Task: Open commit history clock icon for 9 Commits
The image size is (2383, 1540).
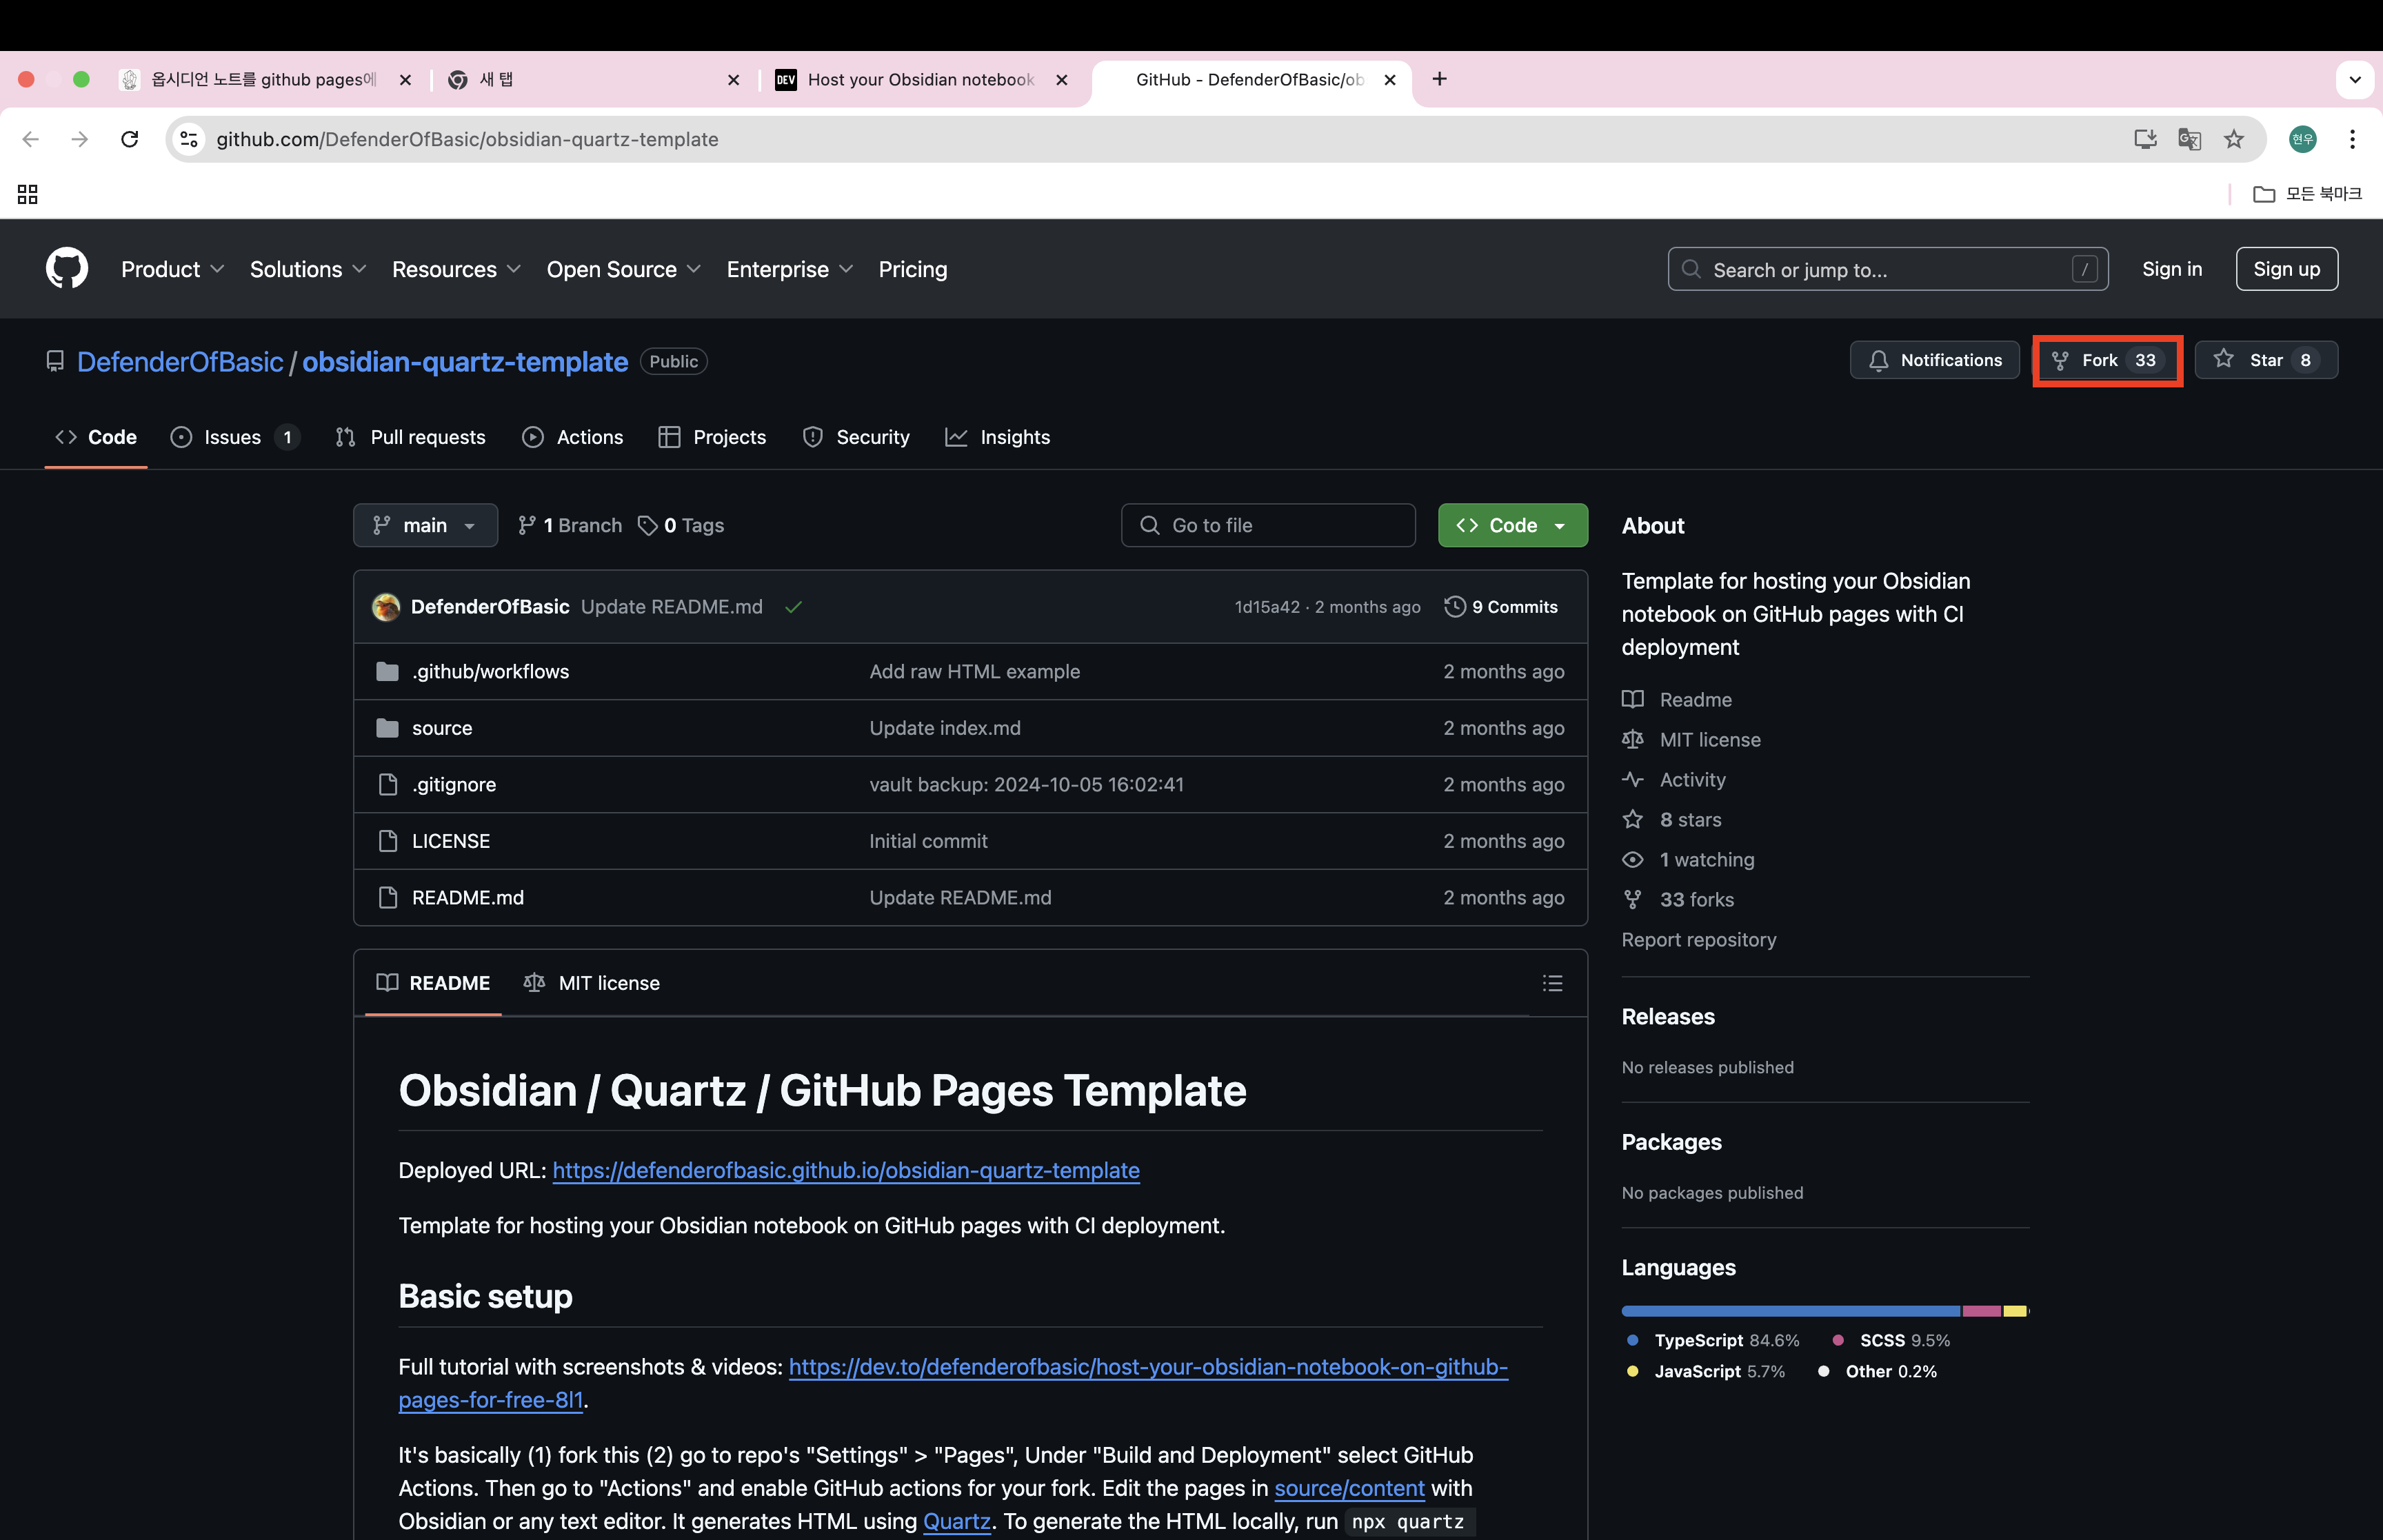Action: 1455,607
